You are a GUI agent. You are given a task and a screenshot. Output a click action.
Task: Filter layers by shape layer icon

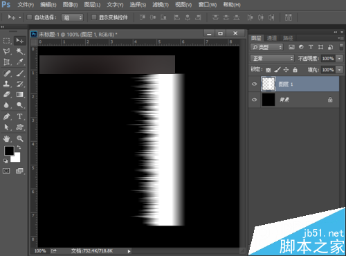[320, 47]
